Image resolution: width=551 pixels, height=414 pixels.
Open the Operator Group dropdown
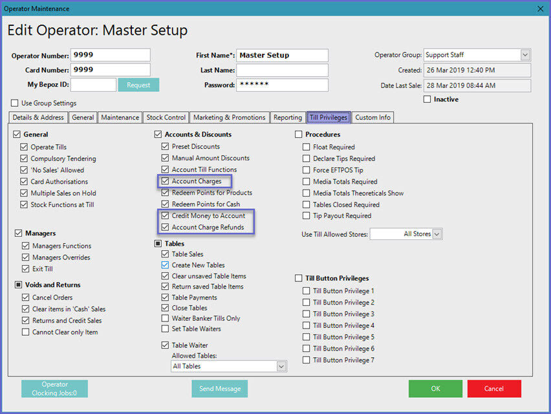point(524,55)
